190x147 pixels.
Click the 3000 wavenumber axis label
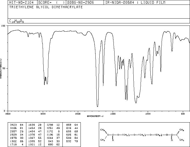coord(43,114)
